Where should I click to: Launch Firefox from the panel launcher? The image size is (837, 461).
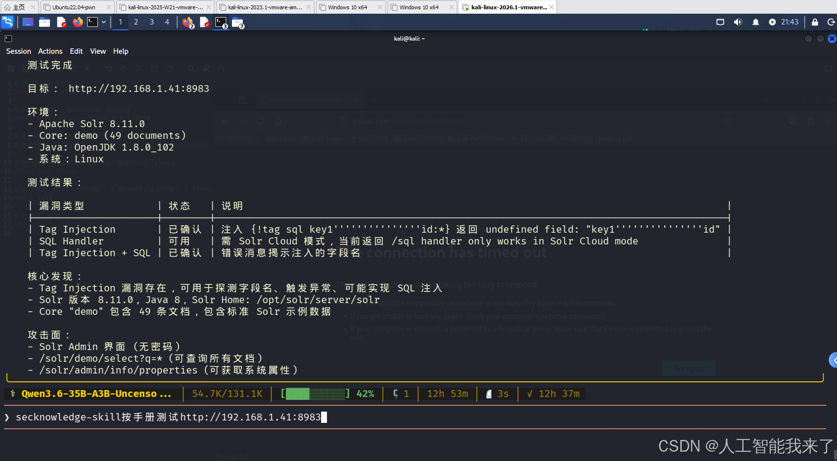click(x=77, y=22)
